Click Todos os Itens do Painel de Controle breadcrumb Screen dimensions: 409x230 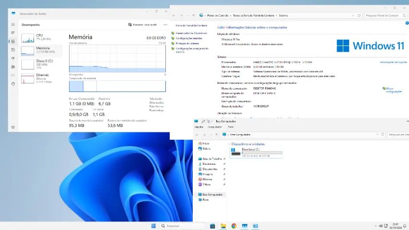click(x=254, y=16)
